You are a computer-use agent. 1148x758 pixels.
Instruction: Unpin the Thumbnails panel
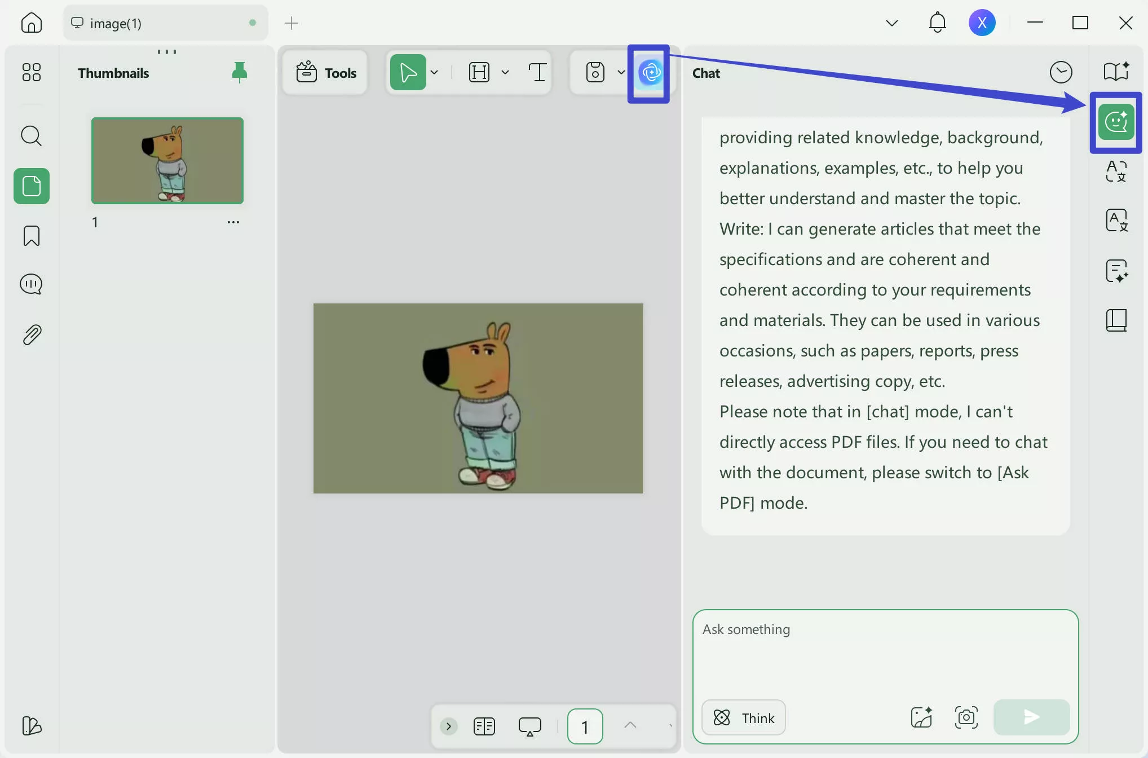pyautogui.click(x=240, y=73)
